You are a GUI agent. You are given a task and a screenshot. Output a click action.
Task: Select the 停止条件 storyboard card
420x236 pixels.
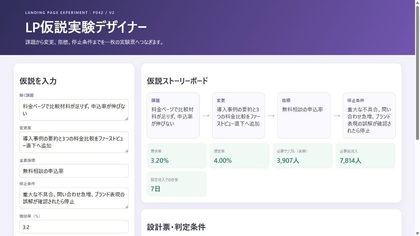point(369,116)
